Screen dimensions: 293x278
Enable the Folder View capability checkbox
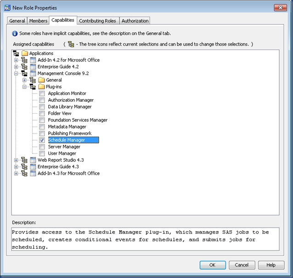click(42, 113)
